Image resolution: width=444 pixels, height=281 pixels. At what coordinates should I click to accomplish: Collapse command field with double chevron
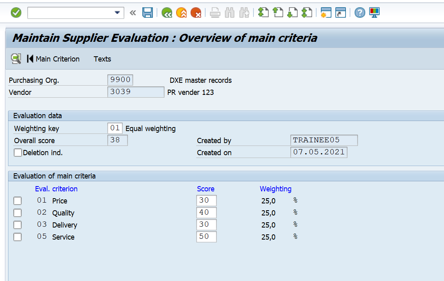click(133, 13)
